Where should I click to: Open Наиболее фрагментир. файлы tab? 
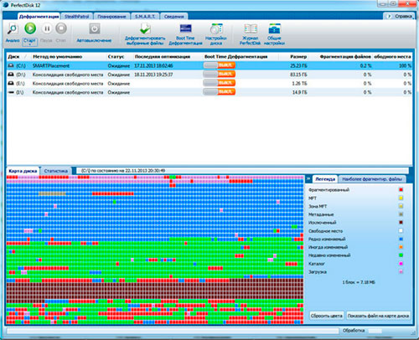(372, 179)
